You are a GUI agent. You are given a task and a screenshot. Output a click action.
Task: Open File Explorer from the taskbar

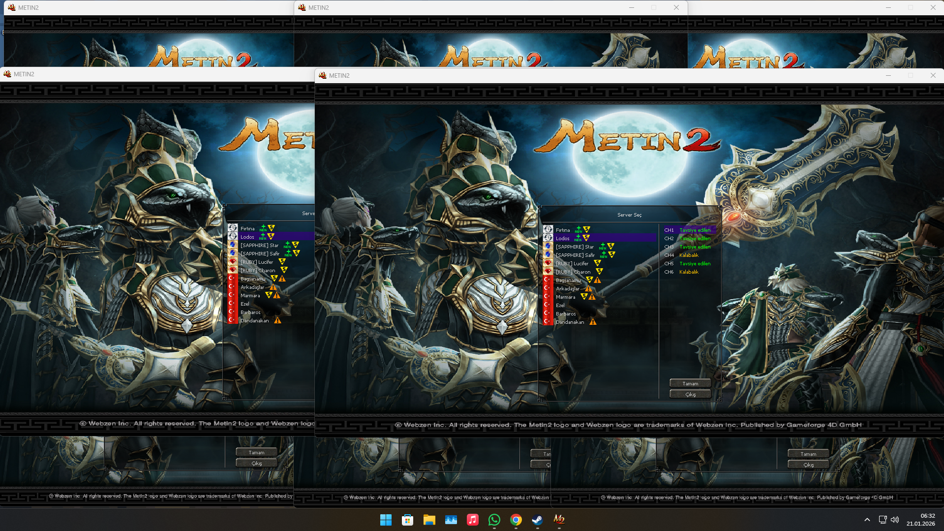click(x=429, y=520)
